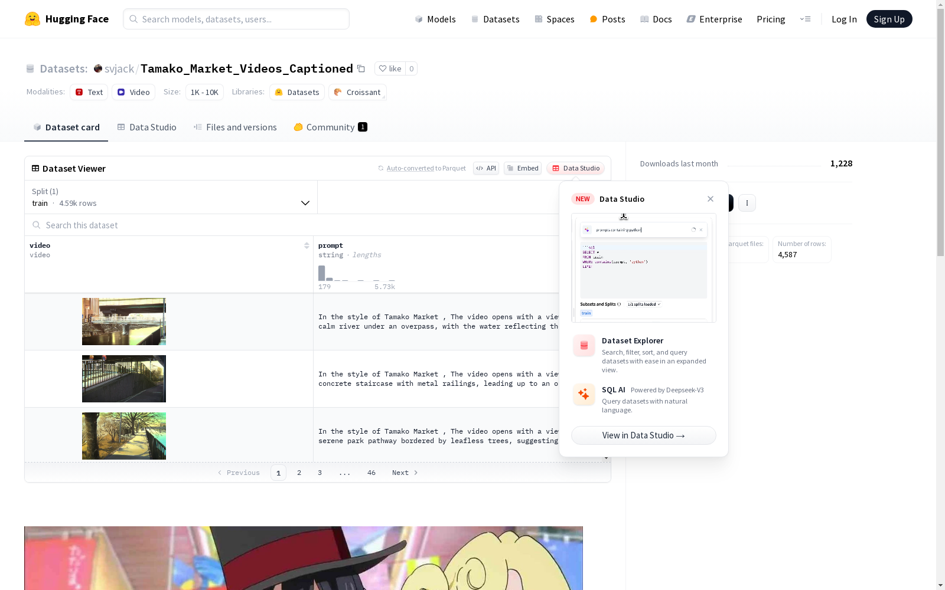
Task: Jump to page 46 of the dataset
Action: [372, 473]
